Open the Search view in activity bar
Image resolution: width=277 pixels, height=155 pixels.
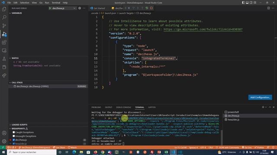4,17
